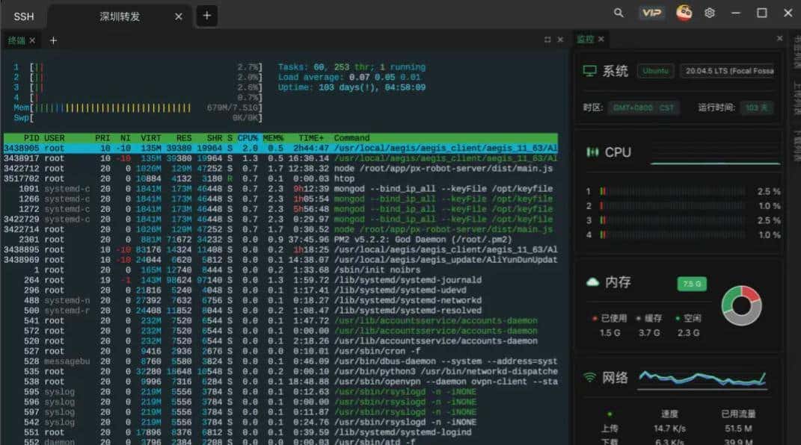Screen dimensions: 801x445
Task: Switch to the SSH tab
Action: click(24, 16)
